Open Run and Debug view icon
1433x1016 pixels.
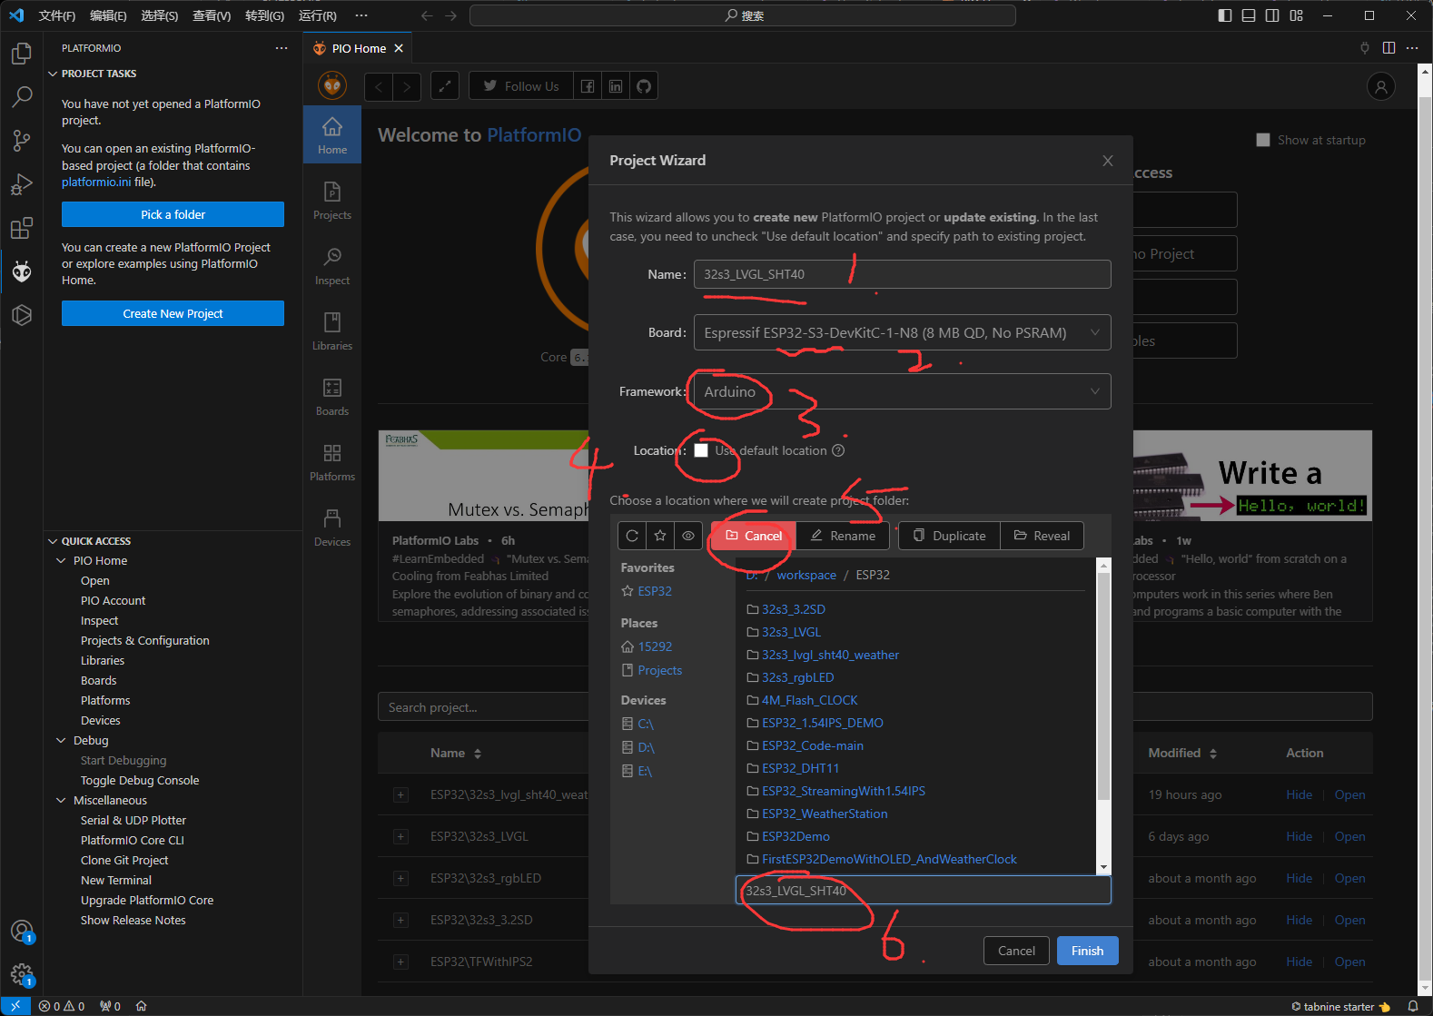[x=22, y=184]
